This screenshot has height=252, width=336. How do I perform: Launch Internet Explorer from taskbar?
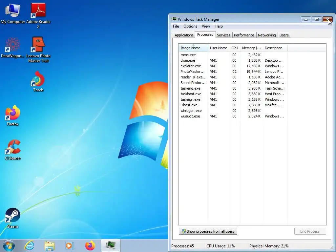click(x=29, y=245)
